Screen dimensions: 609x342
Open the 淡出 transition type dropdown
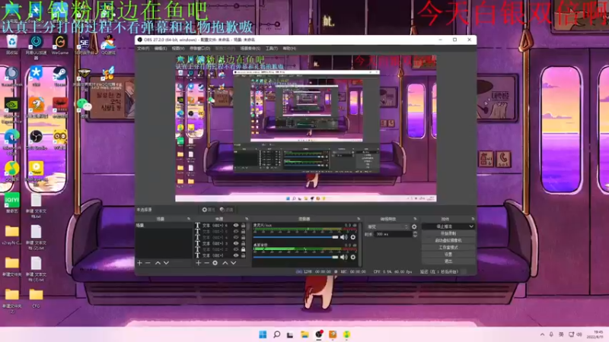(x=387, y=226)
